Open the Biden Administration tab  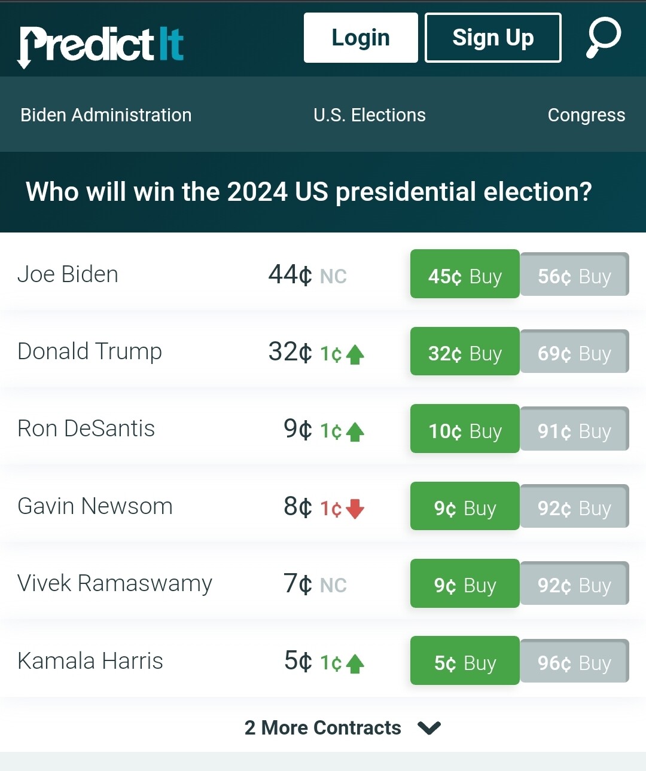click(x=106, y=115)
